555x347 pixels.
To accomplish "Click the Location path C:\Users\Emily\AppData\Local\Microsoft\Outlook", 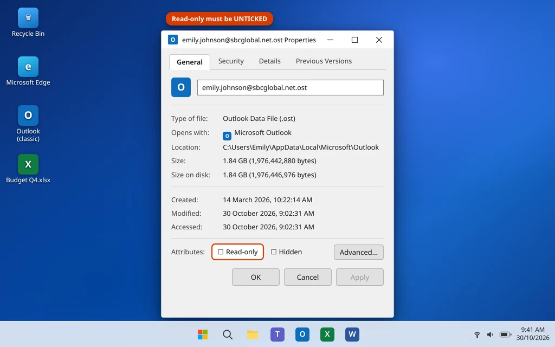I will click(300, 147).
